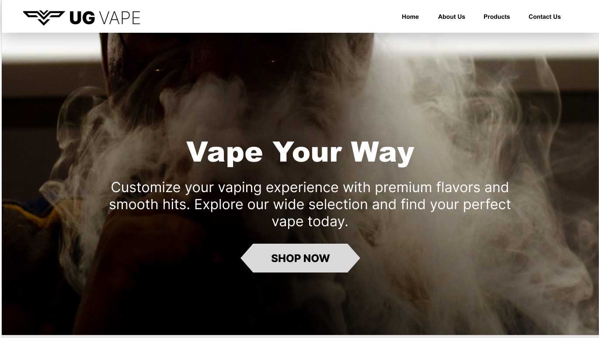The width and height of the screenshot is (599, 338).
Task: Click the thin "VAPE" logo wordmark
Action: [120, 18]
